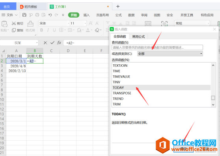Viewport: 220px width, 156px height.
Task: Click the Borders icon
Action: pyautogui.click(x=61, y=30)
